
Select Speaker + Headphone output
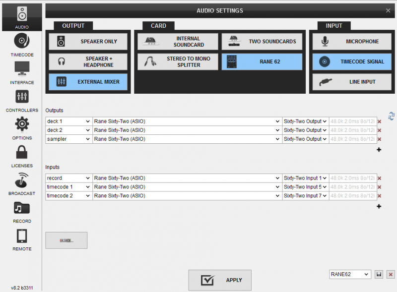88,62
